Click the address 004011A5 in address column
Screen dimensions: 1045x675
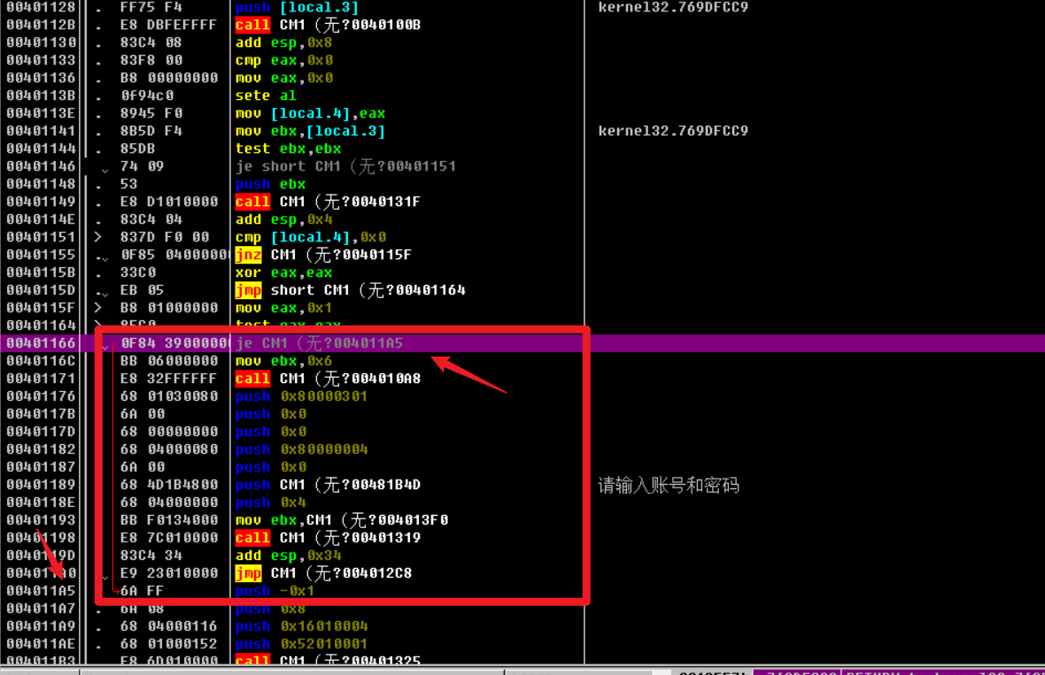point(40,591)
